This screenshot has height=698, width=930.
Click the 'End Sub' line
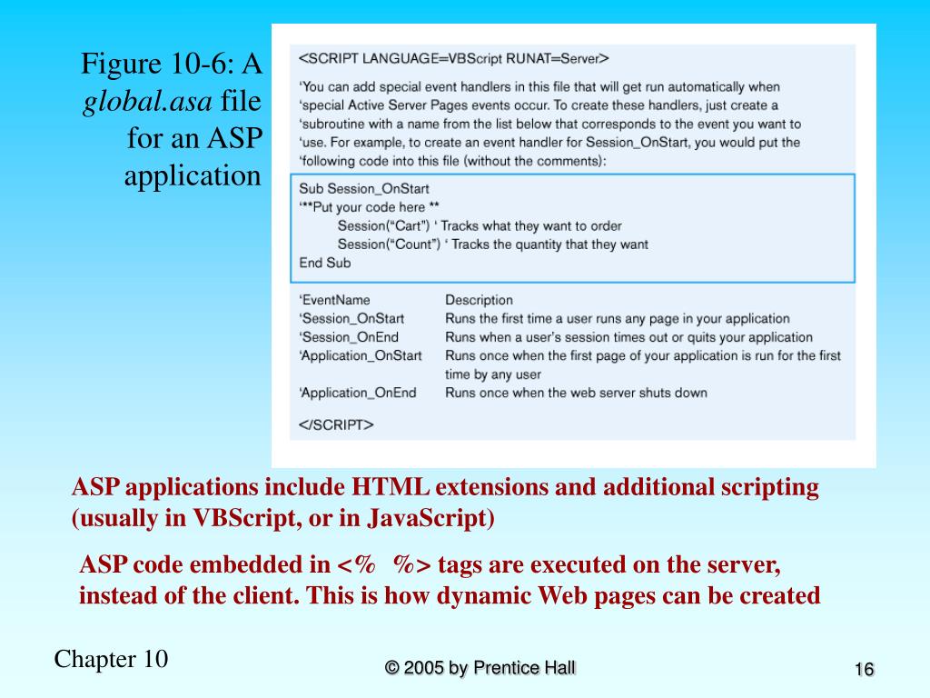[x=325, y=263]
